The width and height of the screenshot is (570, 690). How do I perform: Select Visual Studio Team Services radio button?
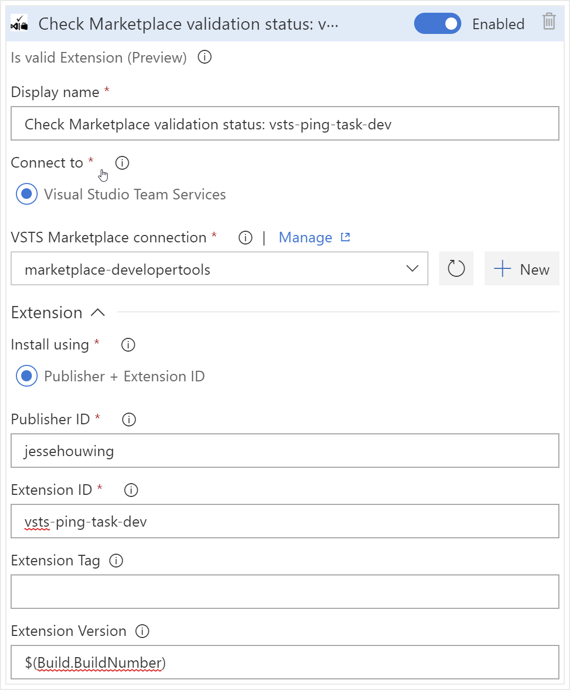[27, 194]
